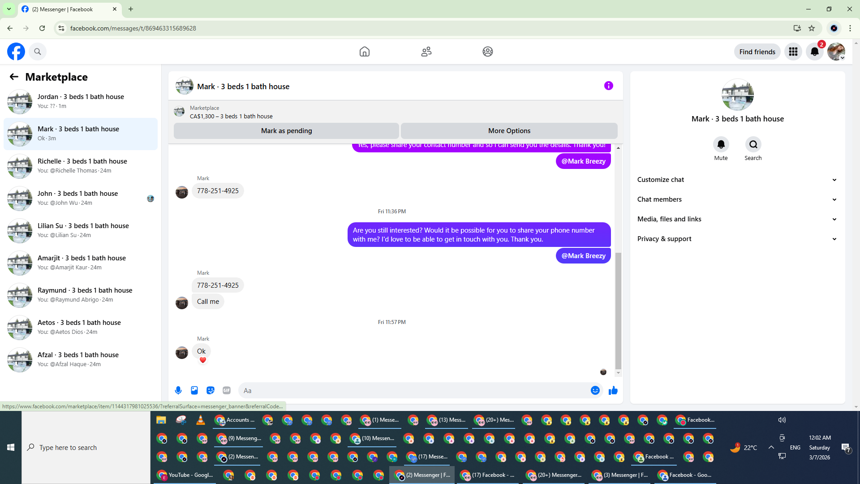860x484 pixels.
Task: Click the Mark as pending button
Action: (286, 131)
